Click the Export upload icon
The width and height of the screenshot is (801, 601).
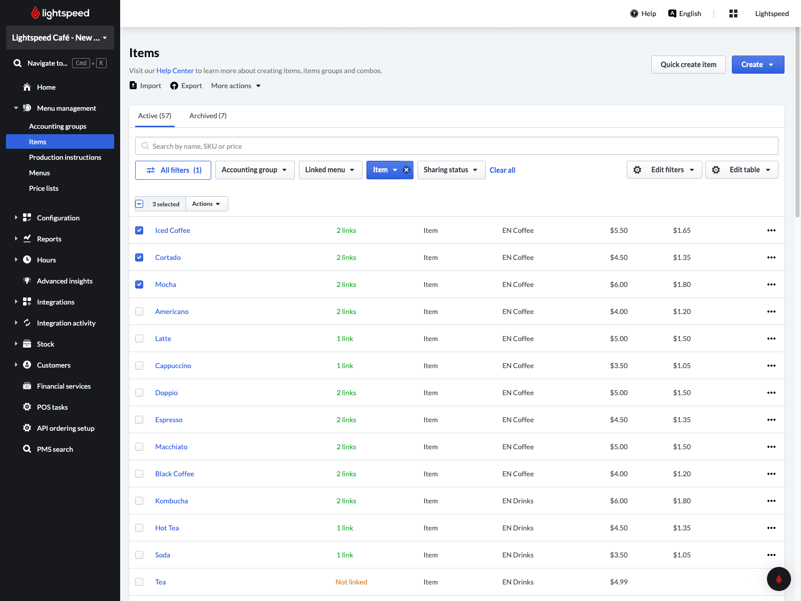point(174,86)
